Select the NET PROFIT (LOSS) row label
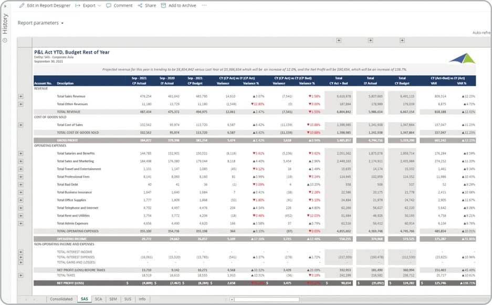Viewport: 492px width, 305px height. [71, 283]
